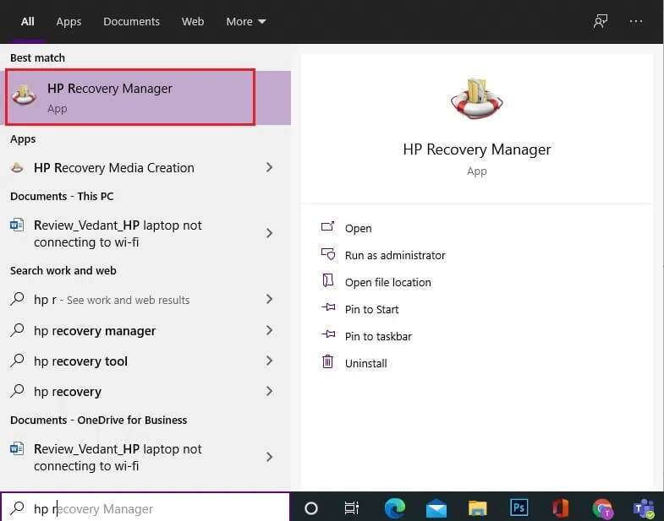The image size is (664, 521).
Task: Click the Open action icon
Action: (x=327, y=227)
